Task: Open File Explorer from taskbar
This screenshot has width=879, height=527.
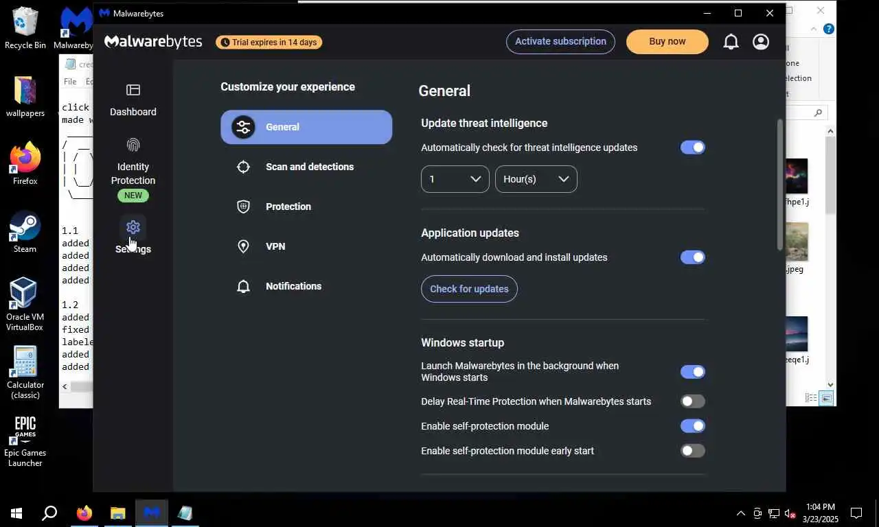Action: click(x=118, y=513)
